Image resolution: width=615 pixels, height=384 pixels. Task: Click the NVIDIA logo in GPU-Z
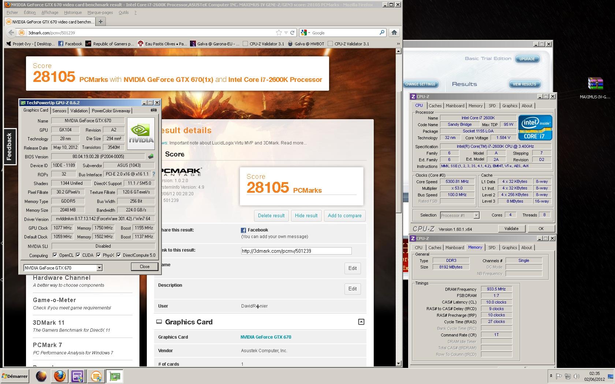click(141, 134)
